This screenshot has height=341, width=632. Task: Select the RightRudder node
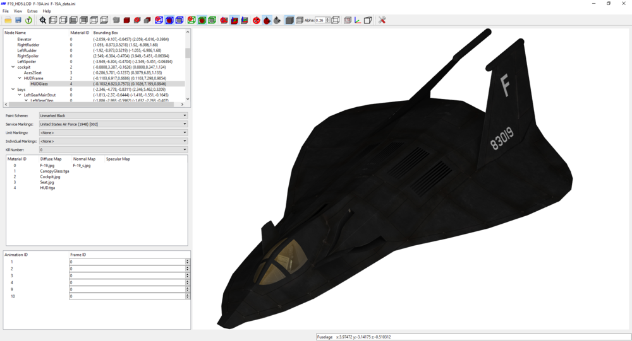pyautogui.click(x=28, y=45)
